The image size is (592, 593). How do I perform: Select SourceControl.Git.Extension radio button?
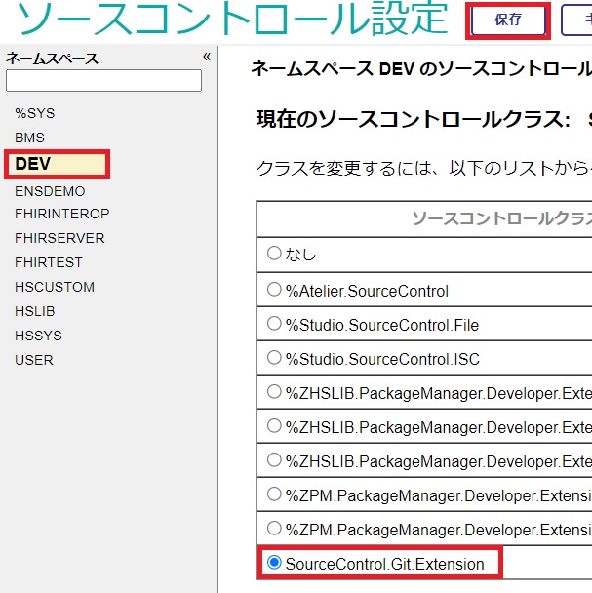[x=274, y=563]
